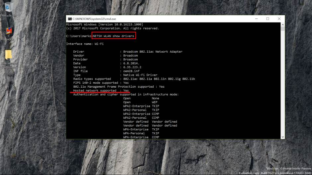Click the Broadcom 802.11ac Network Adapter text
The image size is (312, 175).
point(153,52)
